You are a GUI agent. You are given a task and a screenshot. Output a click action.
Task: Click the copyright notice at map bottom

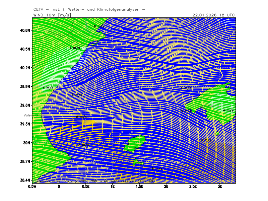tap(94, 181)
